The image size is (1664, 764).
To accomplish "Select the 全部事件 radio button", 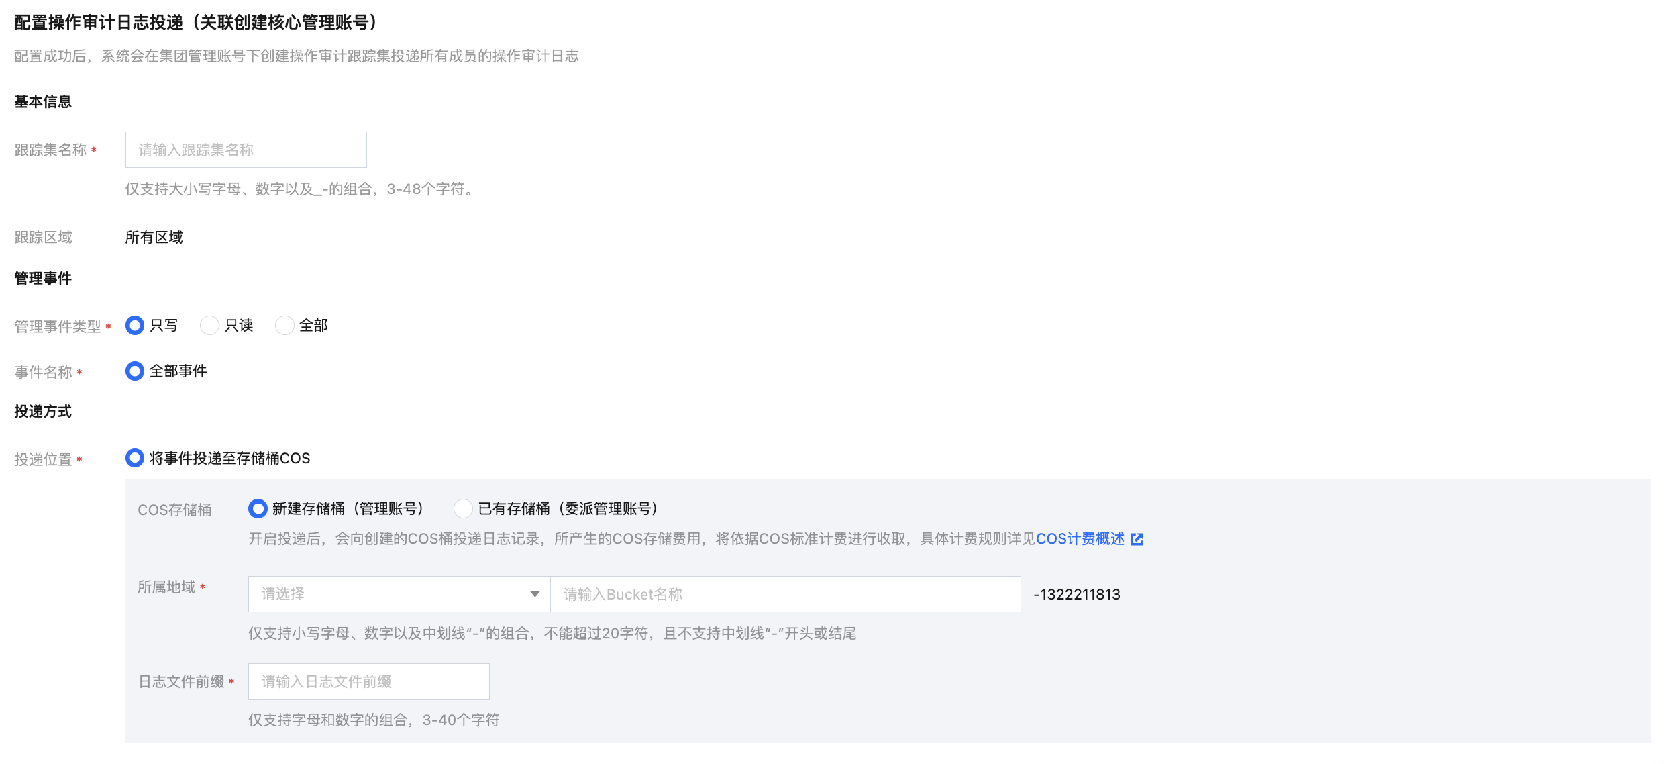I will click(x=135, y=371).
